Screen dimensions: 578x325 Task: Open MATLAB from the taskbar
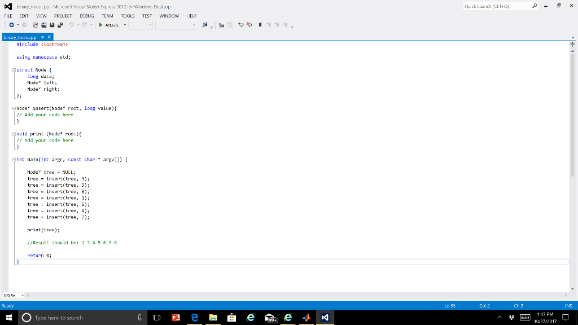click(305, 318)
